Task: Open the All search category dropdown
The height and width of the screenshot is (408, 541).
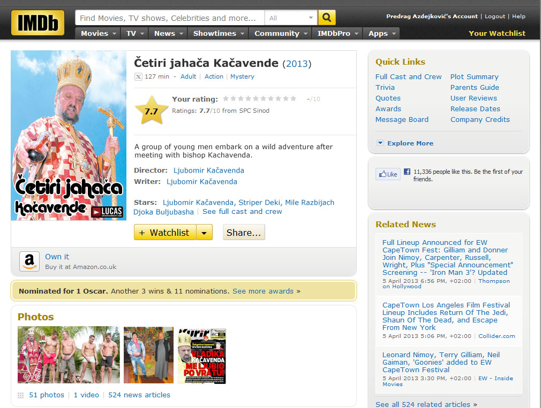Action: point(291,18)
